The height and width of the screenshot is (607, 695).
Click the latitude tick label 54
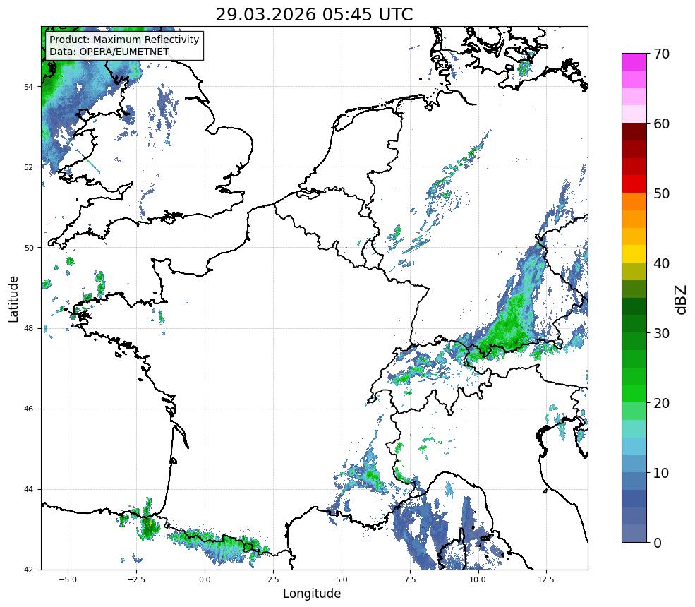point(29,86)
